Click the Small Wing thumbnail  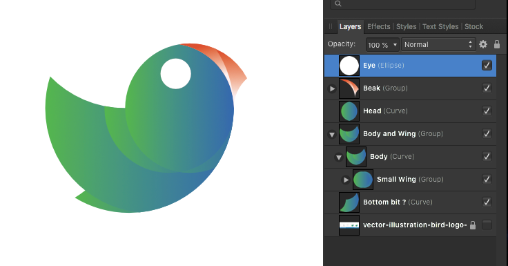363,180
